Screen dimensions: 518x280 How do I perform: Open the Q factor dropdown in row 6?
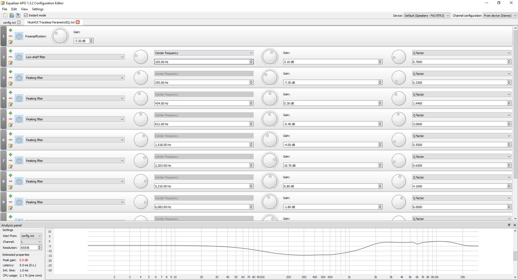pos(462,136)
